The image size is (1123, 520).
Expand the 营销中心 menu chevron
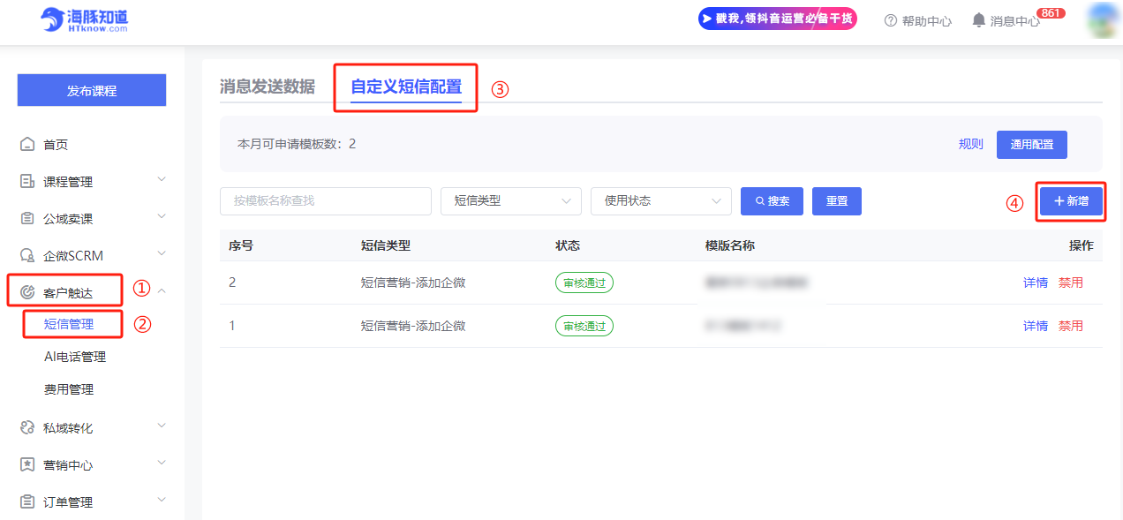tap(162, 463)
